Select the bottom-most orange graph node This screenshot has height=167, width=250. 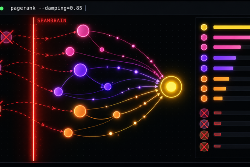tap(68, 133)
